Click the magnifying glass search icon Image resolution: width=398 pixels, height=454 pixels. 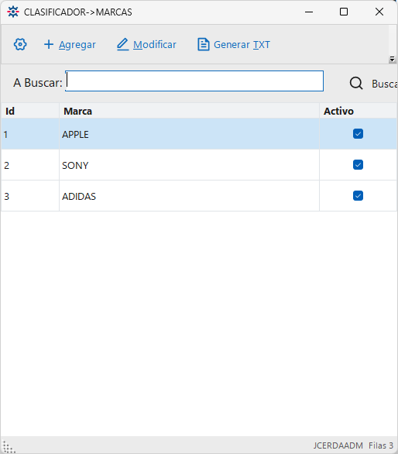[356, 84]
